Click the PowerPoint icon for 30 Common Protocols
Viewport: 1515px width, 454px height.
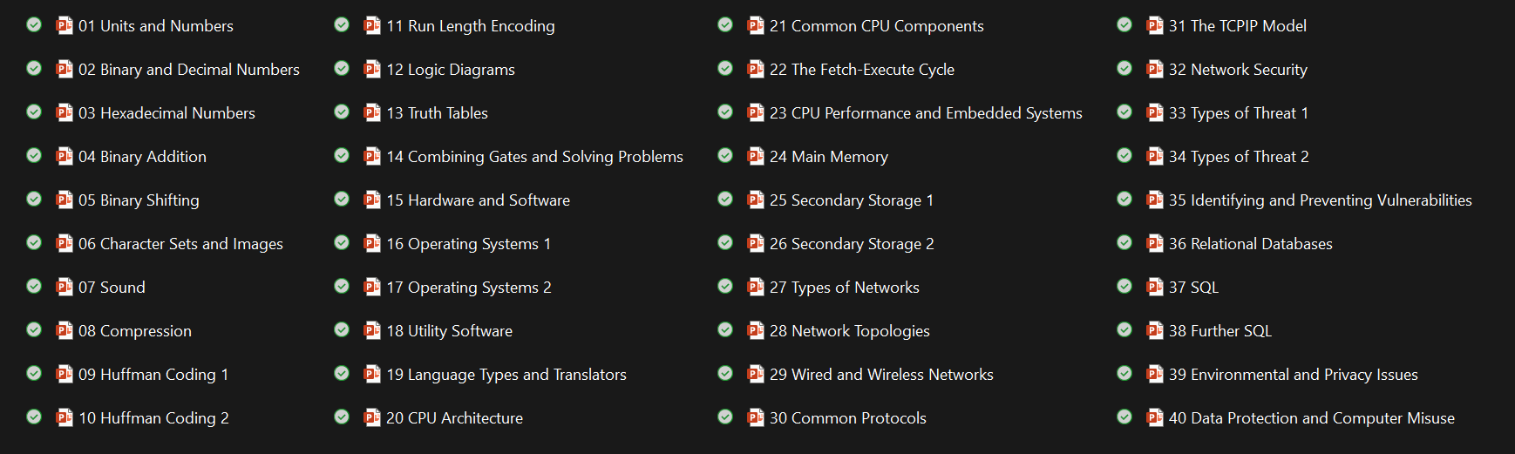pyautogui.click(x=756, y=417)
